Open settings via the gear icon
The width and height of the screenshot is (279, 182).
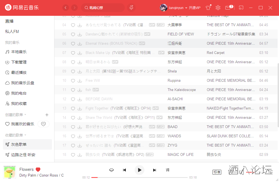click(218, 8)
